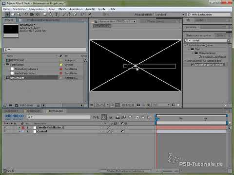The height and width of the screenshot is (175, 234).
Task: Toggle the Control layer's adjustment layer switch
Action: click(122, 131)
